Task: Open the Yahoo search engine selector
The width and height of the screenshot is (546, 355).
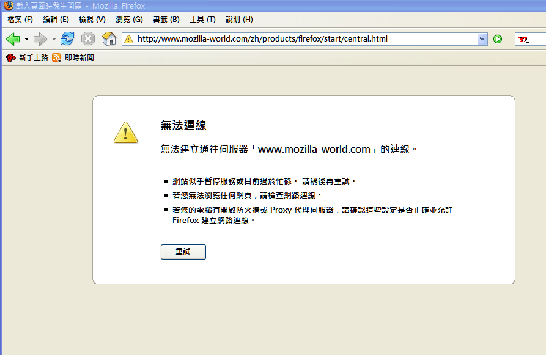Action: [x=523, y=40]
